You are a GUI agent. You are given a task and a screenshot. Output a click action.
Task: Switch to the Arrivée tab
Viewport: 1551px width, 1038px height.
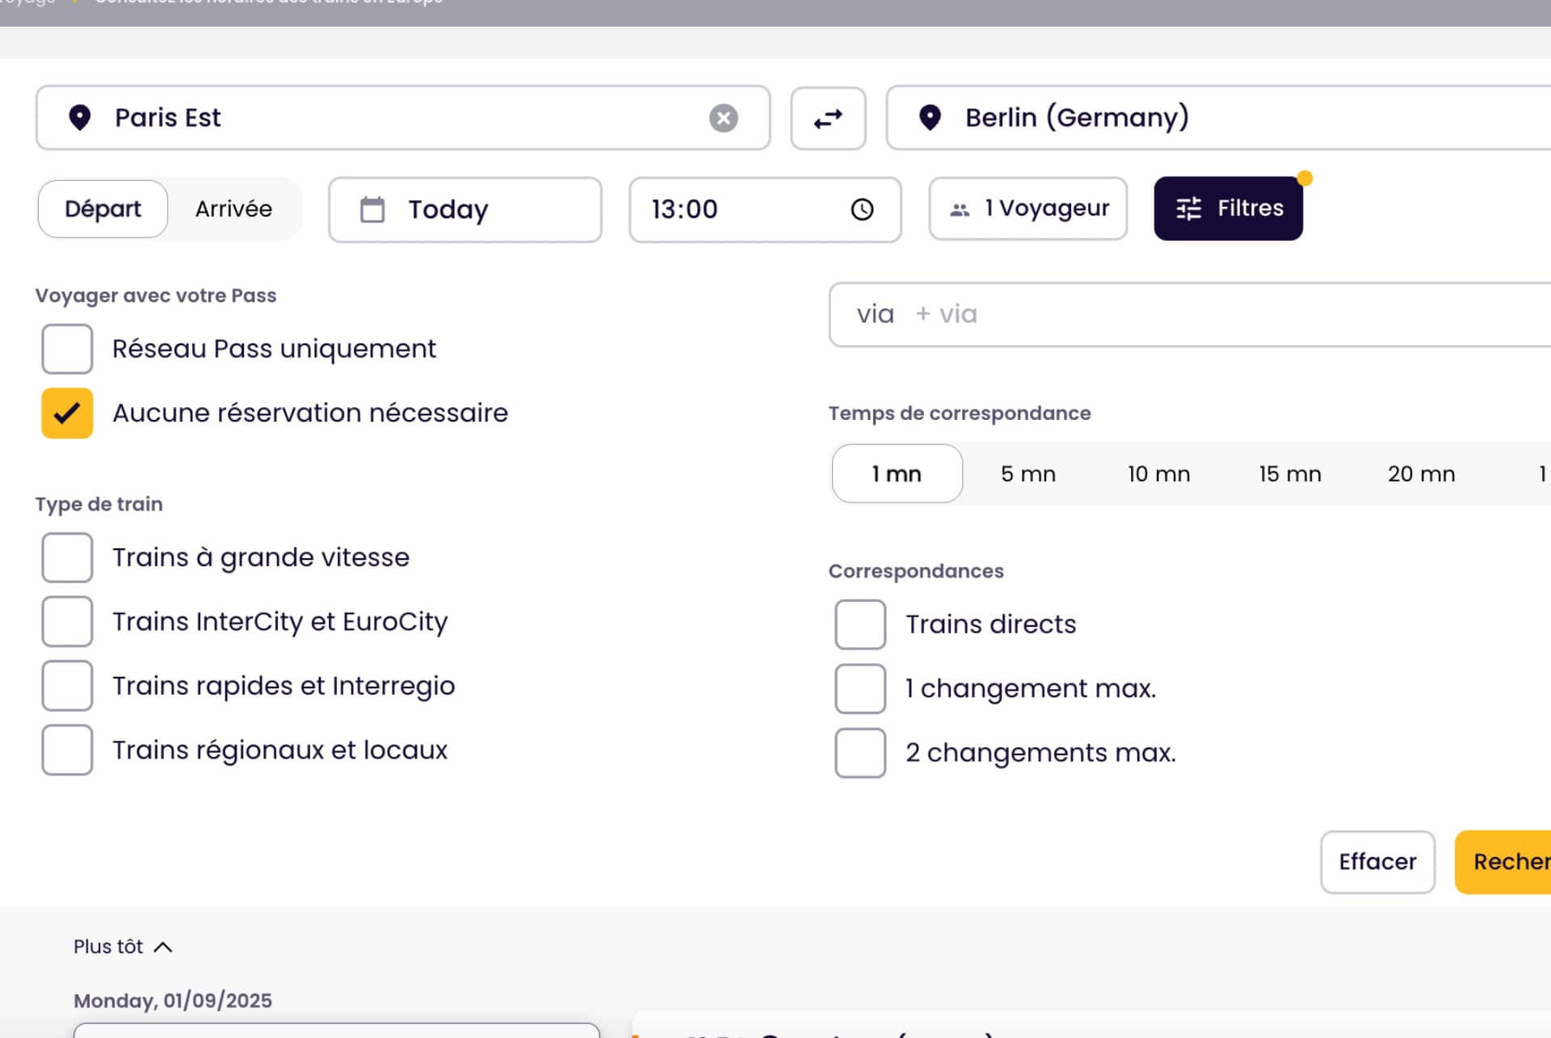pyautogui.click(x=233, y=208)
